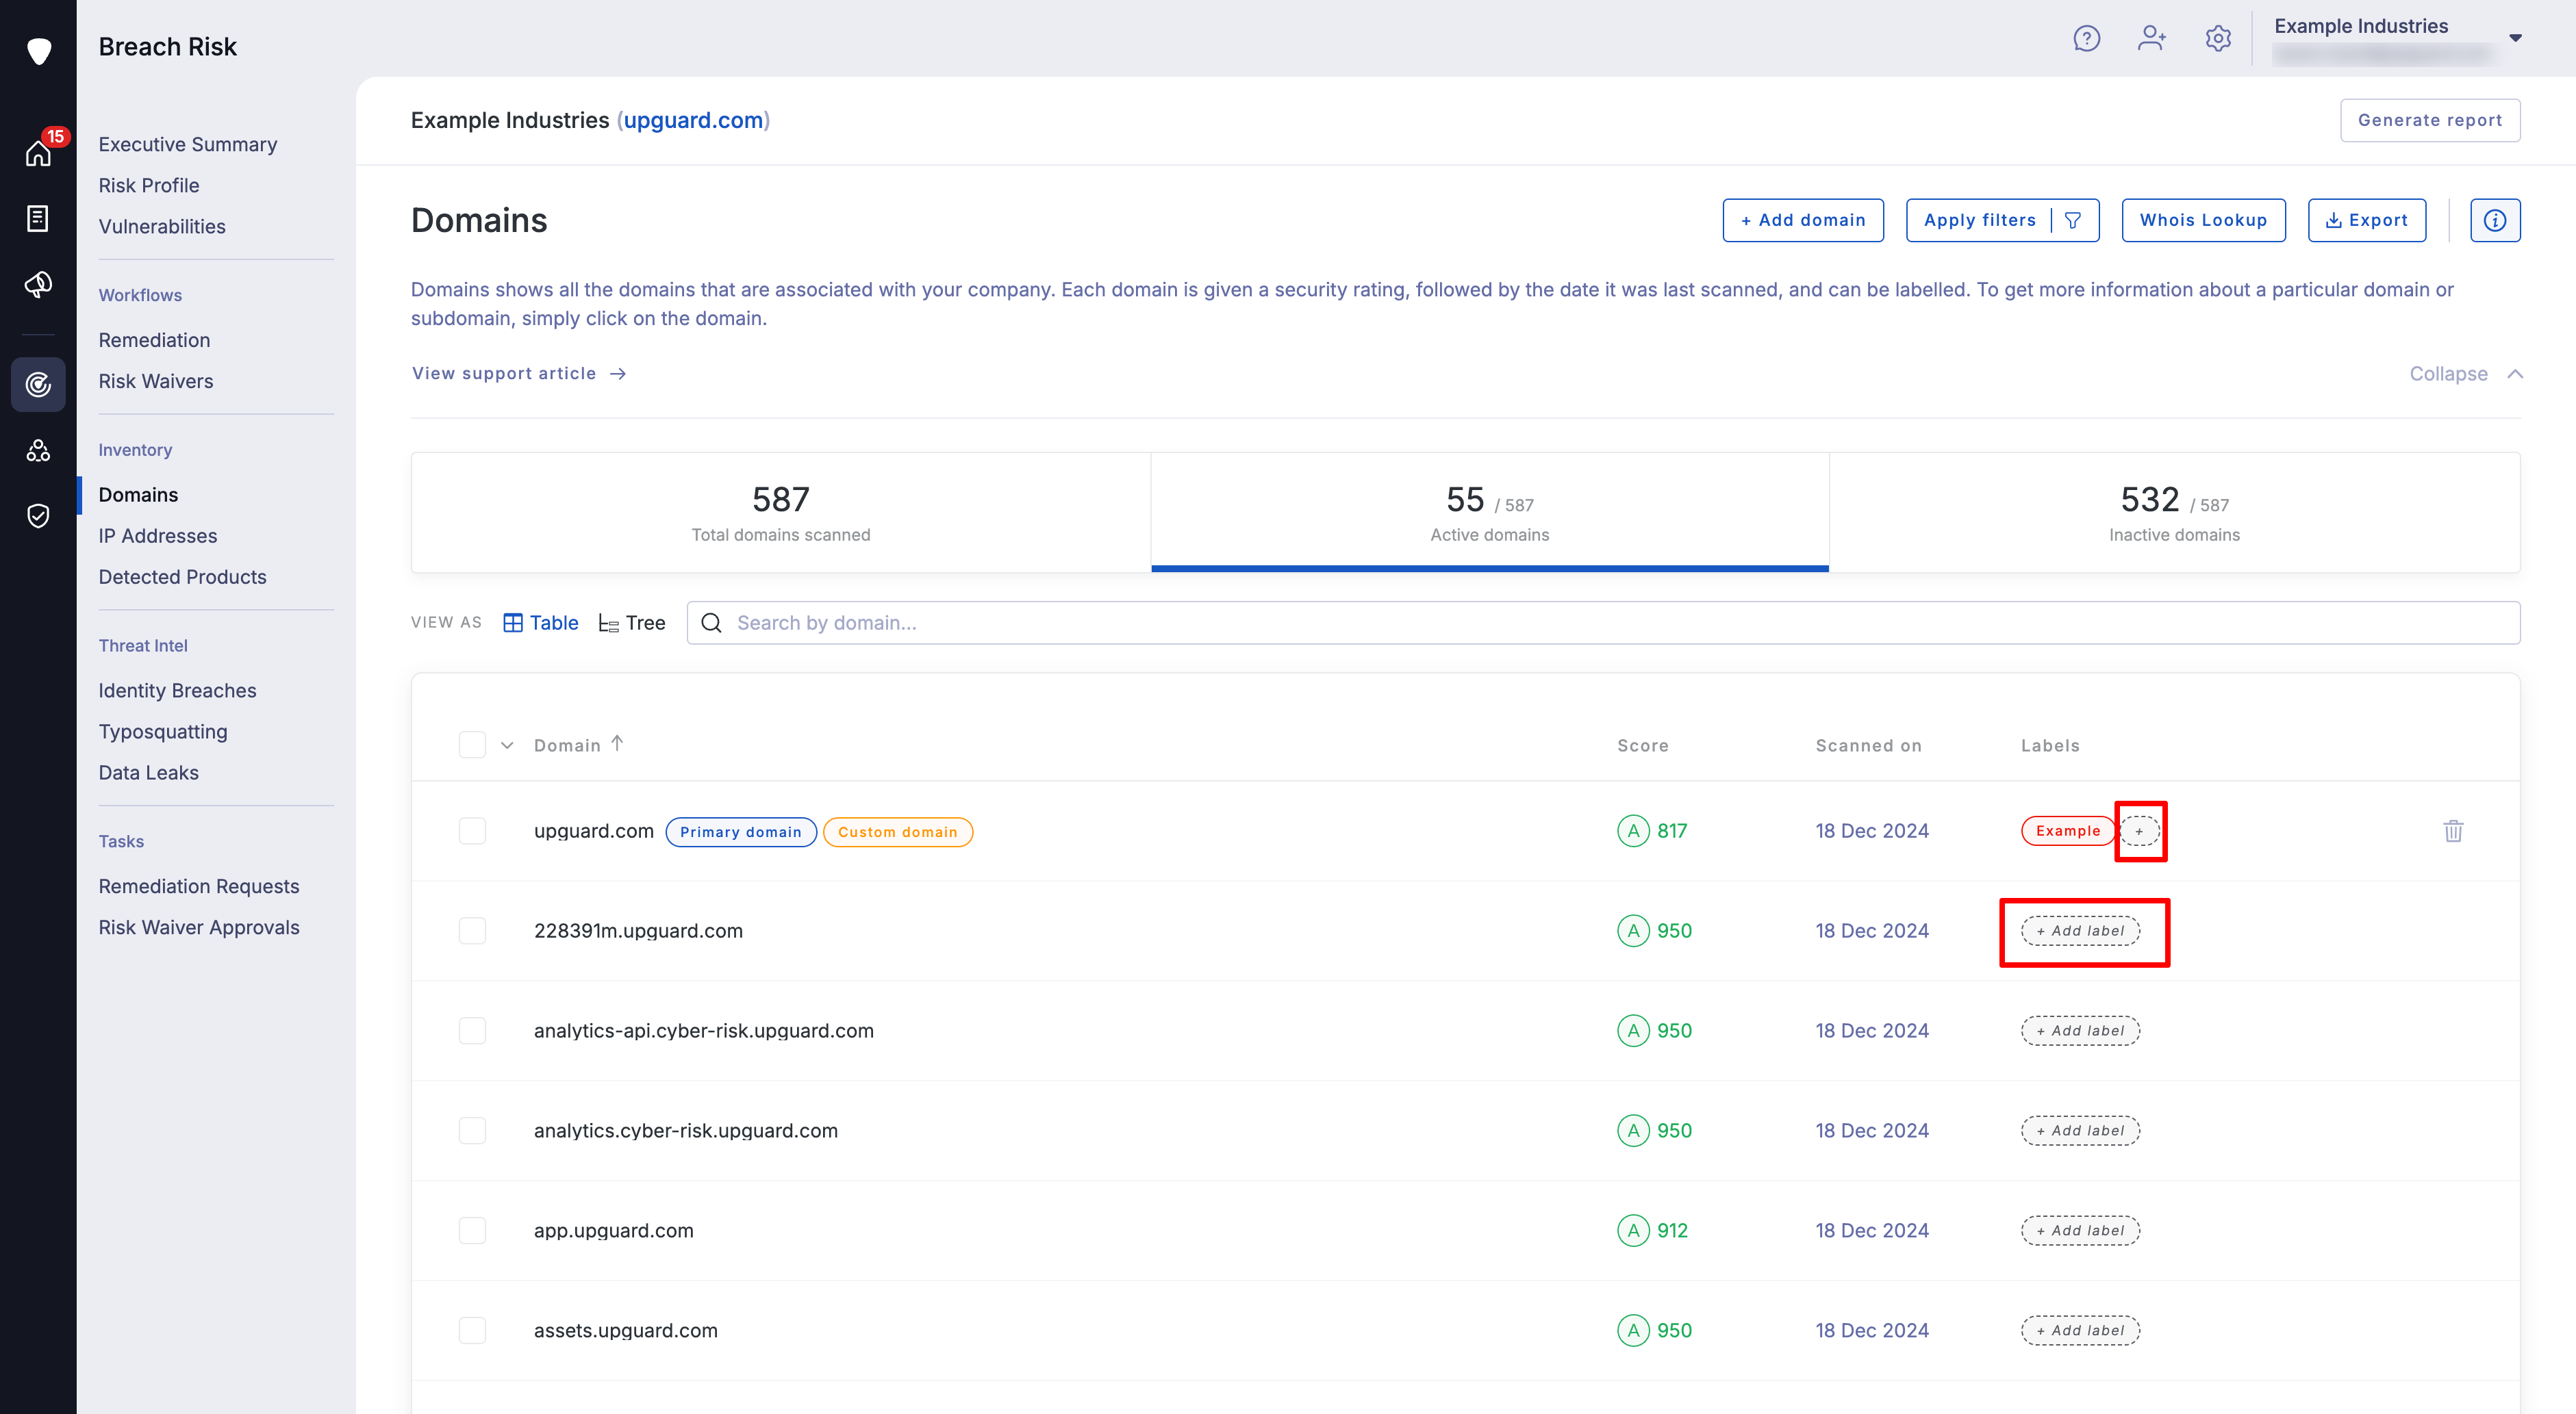This screenshot has width=2576, height=1414.
Task: Click the Add domain button
Action: tap(1802, 220)
